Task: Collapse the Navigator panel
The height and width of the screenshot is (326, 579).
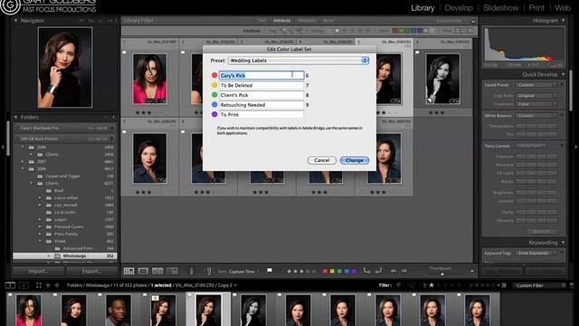Action: click(16, 21)
